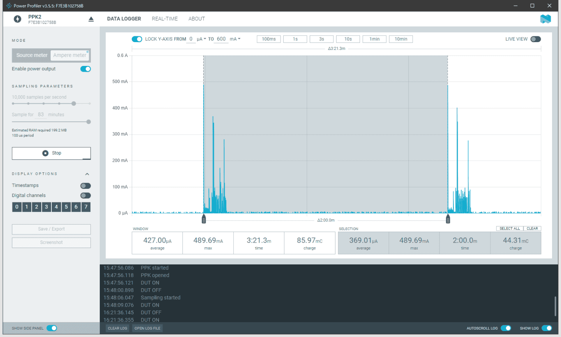Click the left selection cursor handle
Image resolution: width=561 pixels, height=337 pixels.
coord(204,219)
